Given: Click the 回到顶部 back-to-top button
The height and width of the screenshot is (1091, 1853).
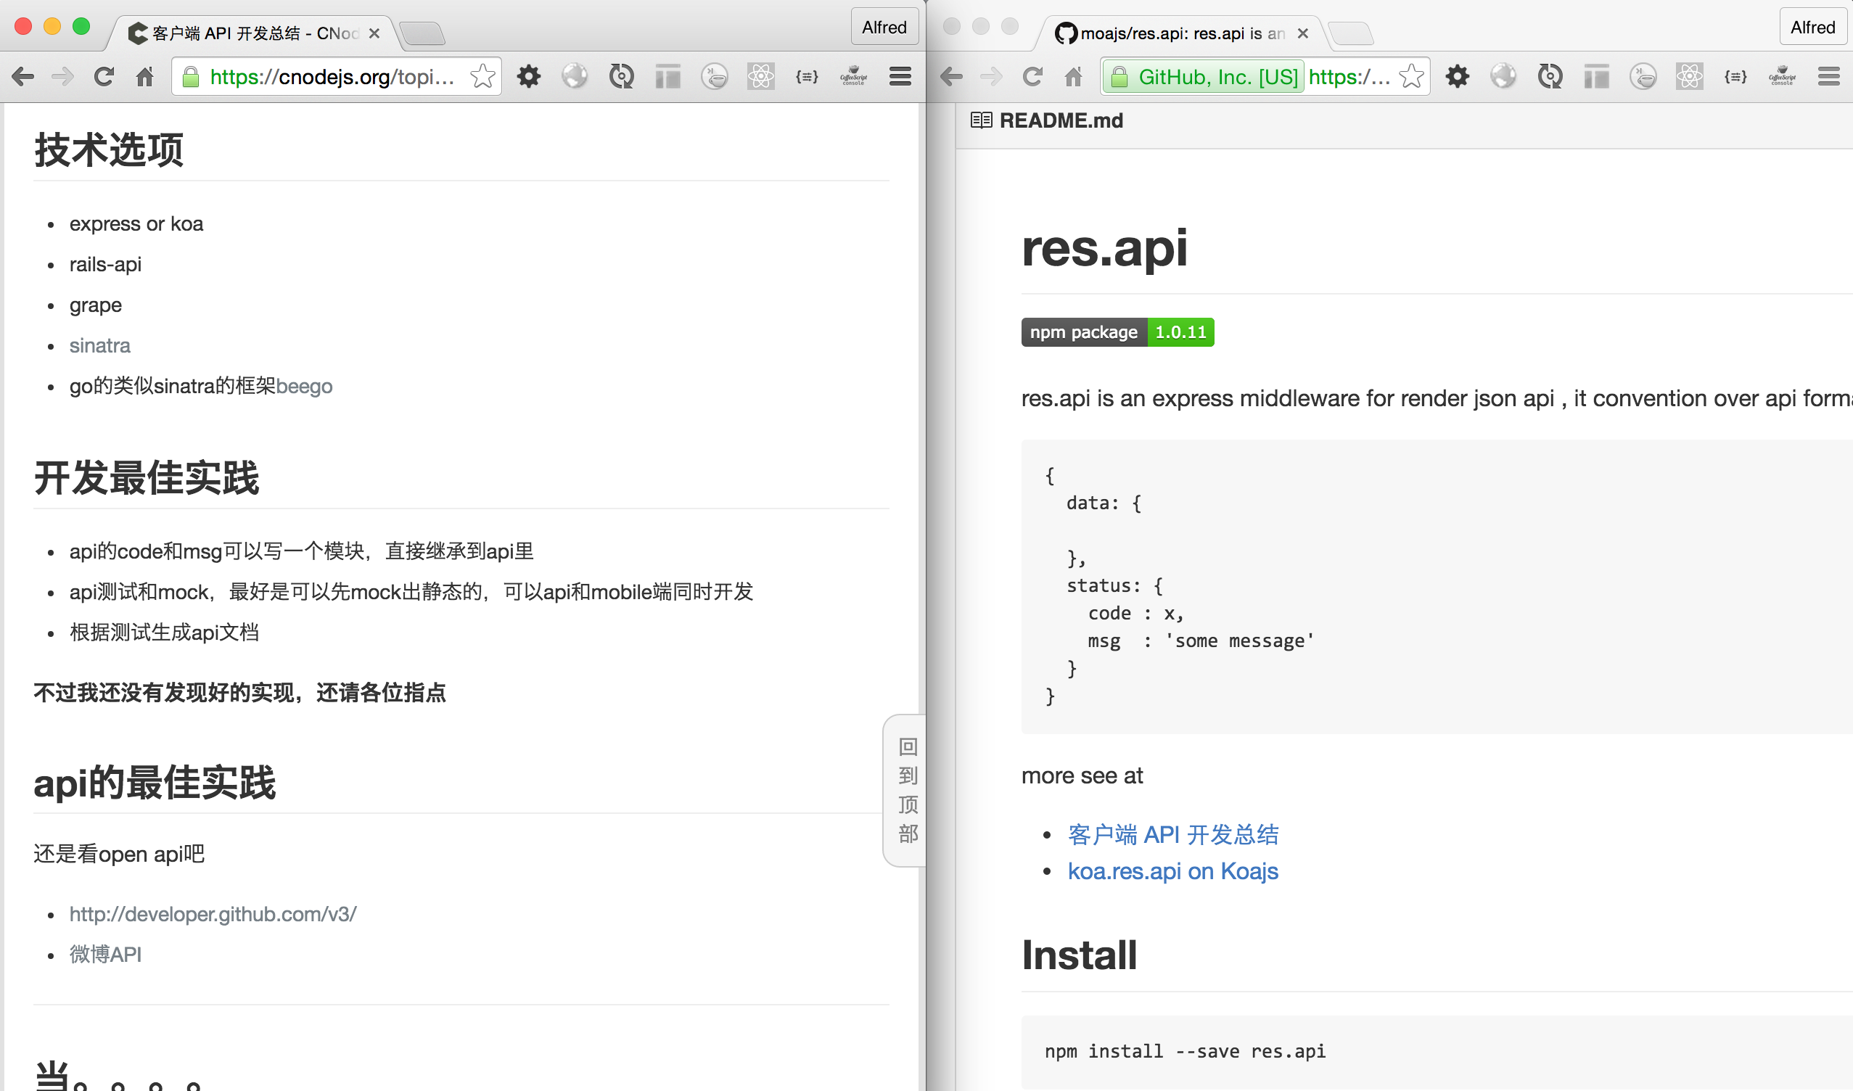Looking at the screenshot, I should click(x=908, y=790).
